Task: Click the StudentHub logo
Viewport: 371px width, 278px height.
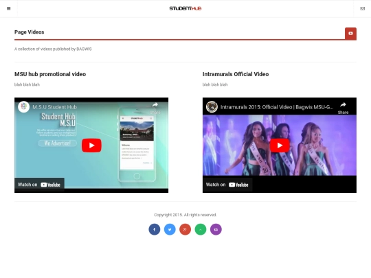Action: point(185,8)
